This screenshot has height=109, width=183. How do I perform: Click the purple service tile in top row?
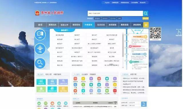coord(63,82)
